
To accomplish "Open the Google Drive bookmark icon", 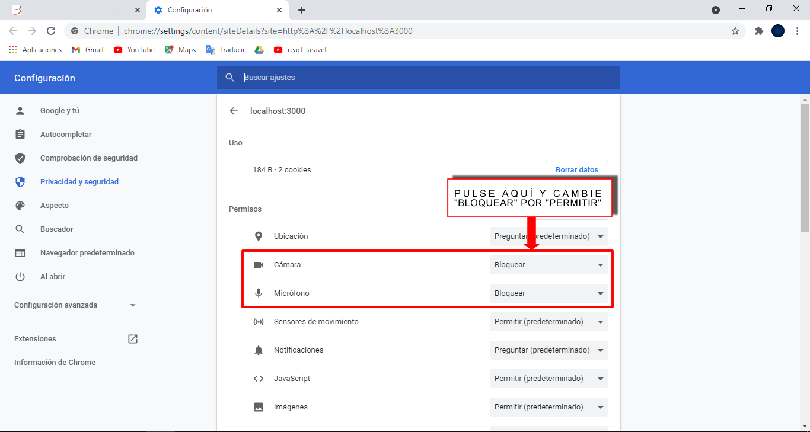I will click(259, 50).
